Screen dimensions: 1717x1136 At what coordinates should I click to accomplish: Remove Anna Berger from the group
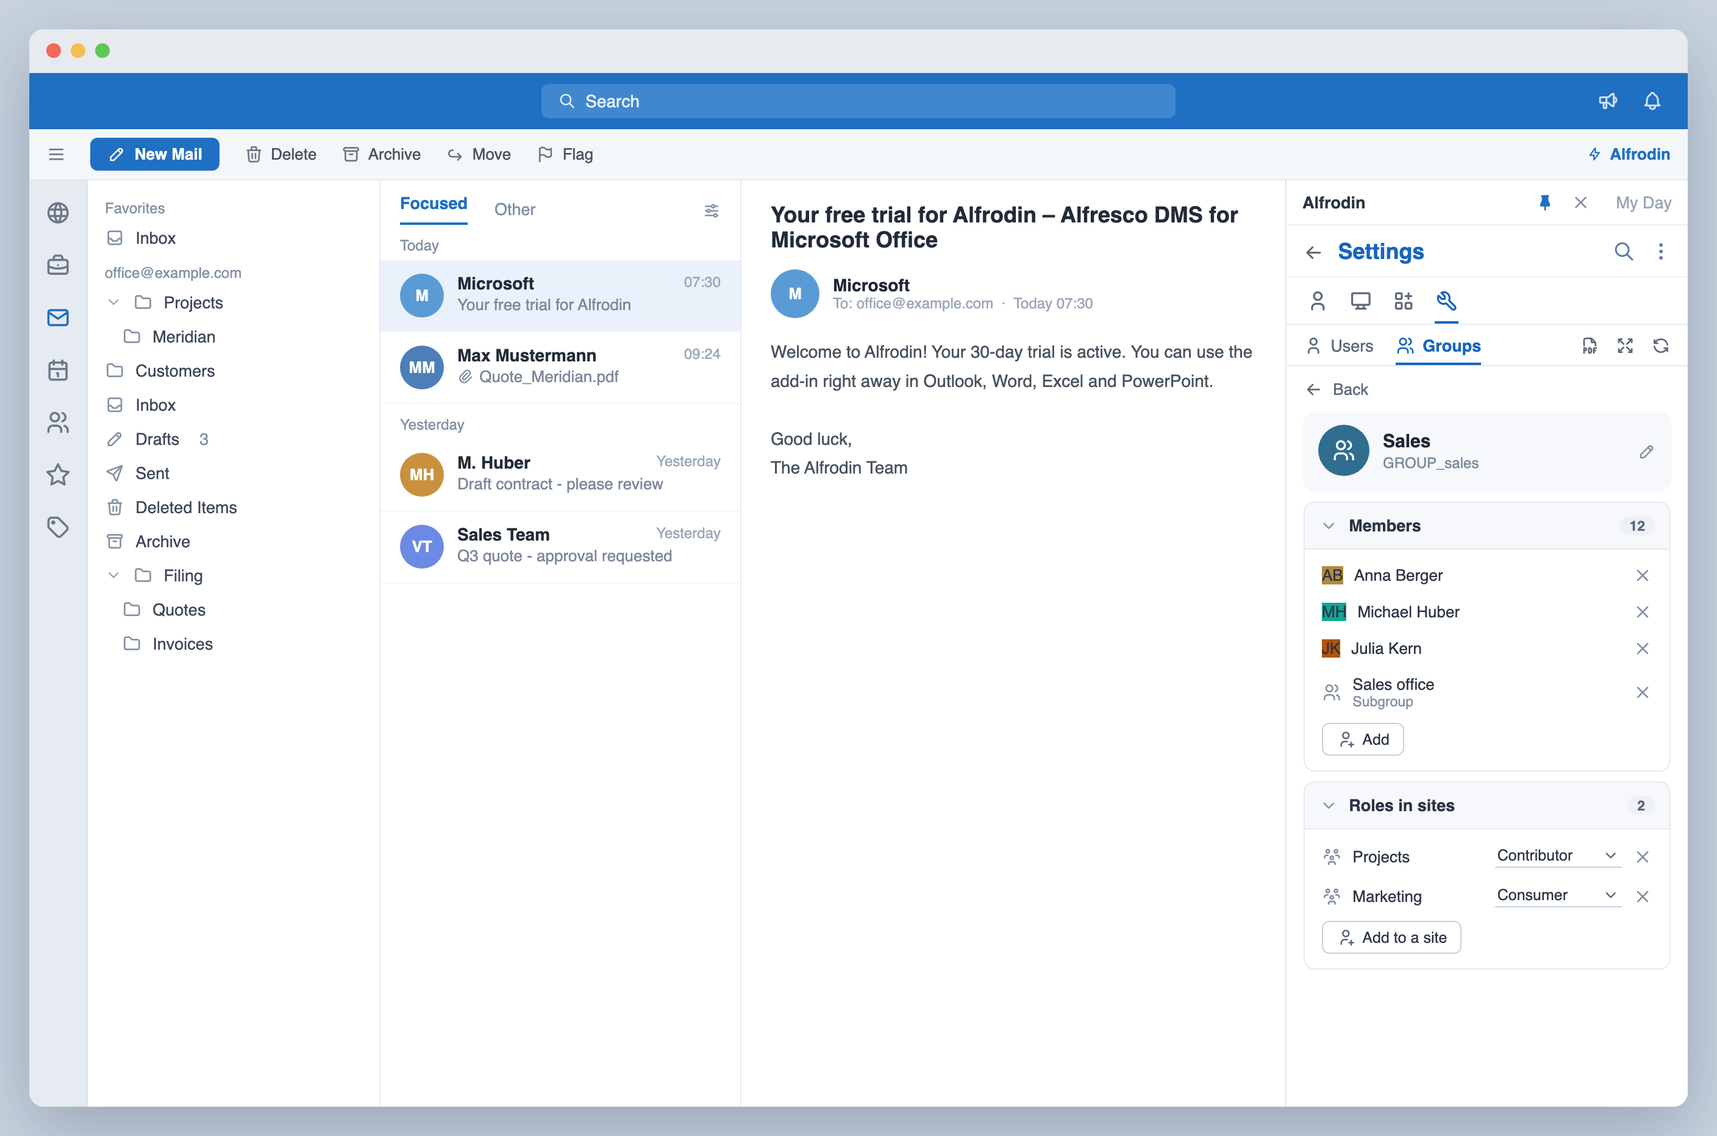[x=1643, y=575]
